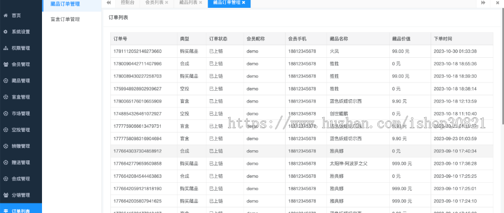Open 合成管理 sidebar menu
The width and height of the screenshot is (504, 213).
tap(21, 179)
